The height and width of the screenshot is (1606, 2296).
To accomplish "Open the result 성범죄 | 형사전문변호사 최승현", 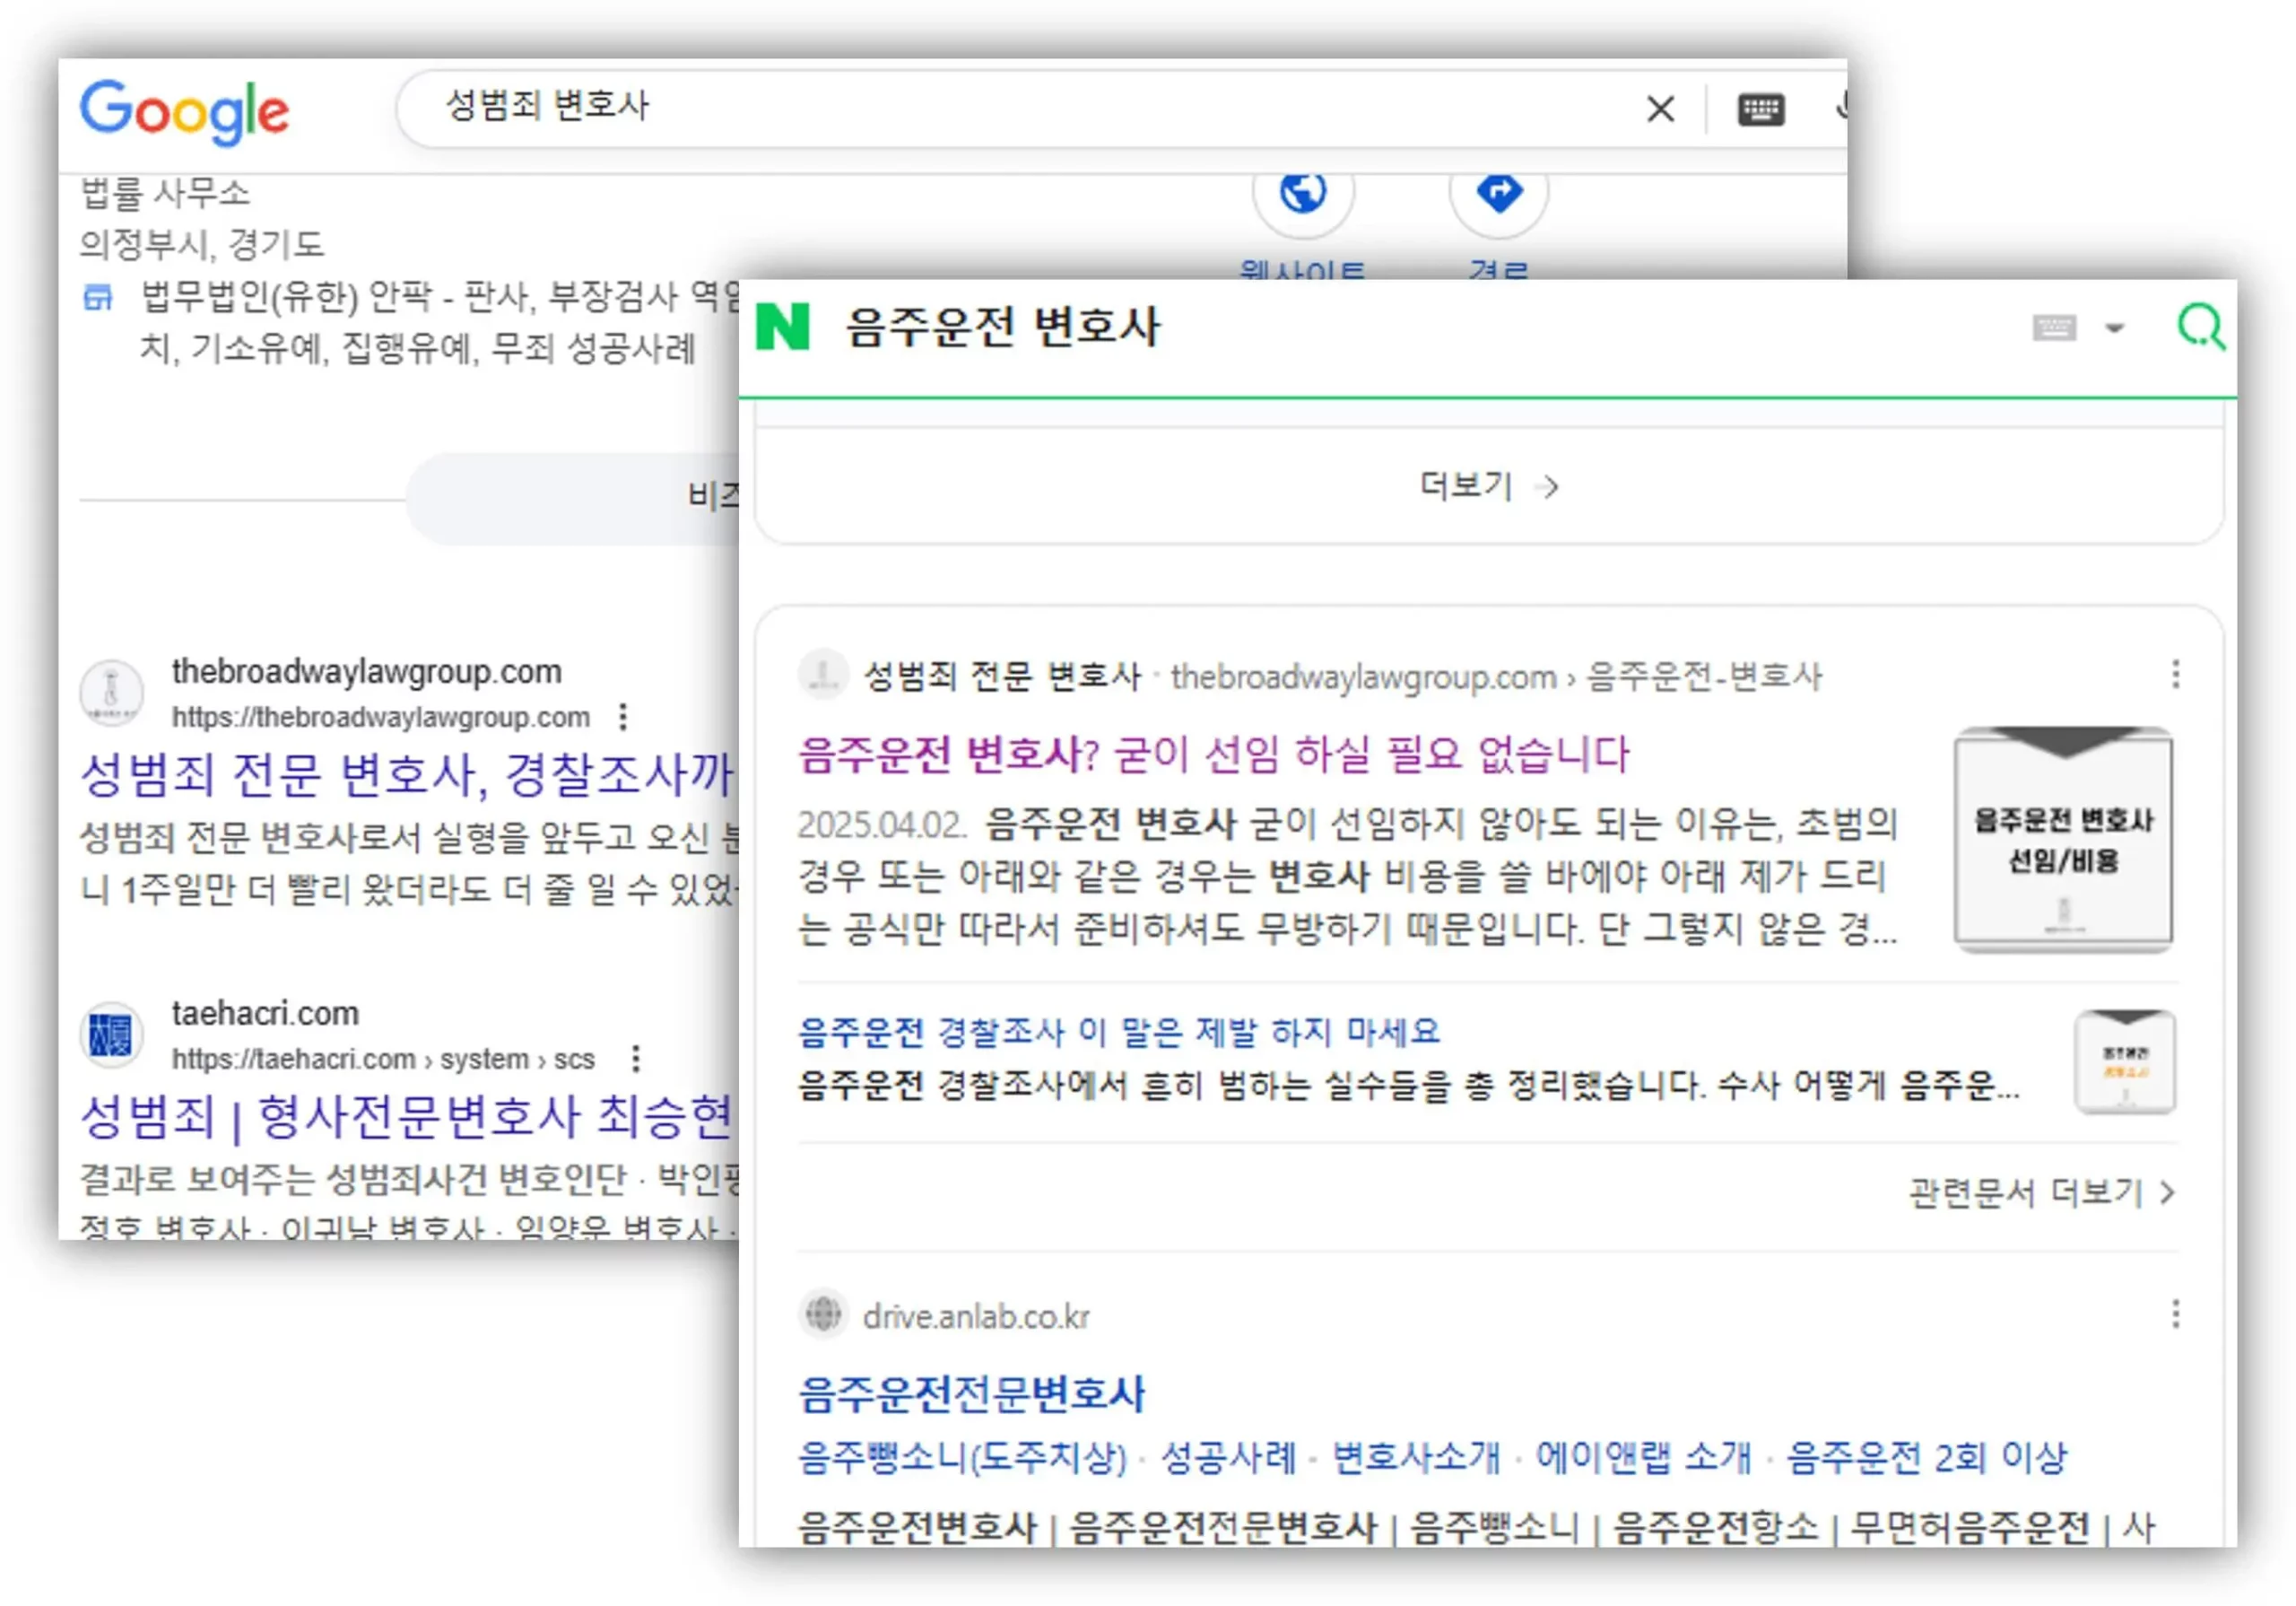I will [407, 1118].
